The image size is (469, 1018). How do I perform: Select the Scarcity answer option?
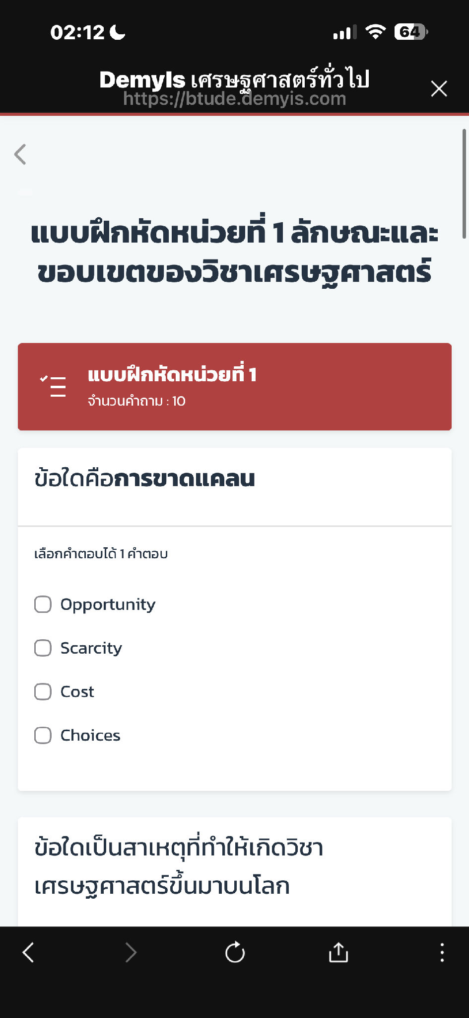[43, 648]
